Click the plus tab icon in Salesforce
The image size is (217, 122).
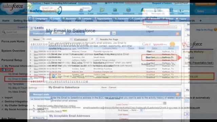click(200, 21)
